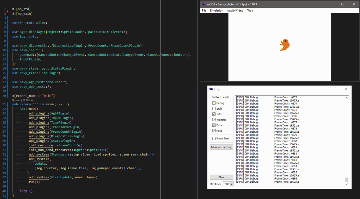Enable the Game Error checkbox
The height and width of the screenshot is (199, 360).
coord(214,138)
